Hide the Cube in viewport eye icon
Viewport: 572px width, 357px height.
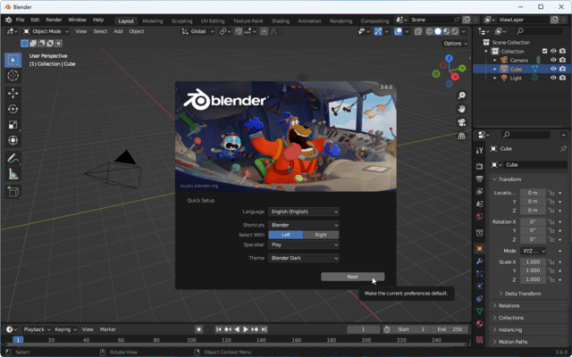tap(553, 69)
